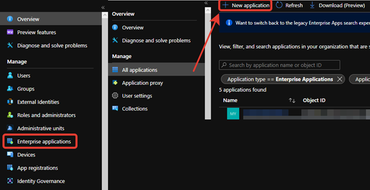The image size is (370, 190).
Task: Click the All applications grid icon
Action: tap(115, 70)
